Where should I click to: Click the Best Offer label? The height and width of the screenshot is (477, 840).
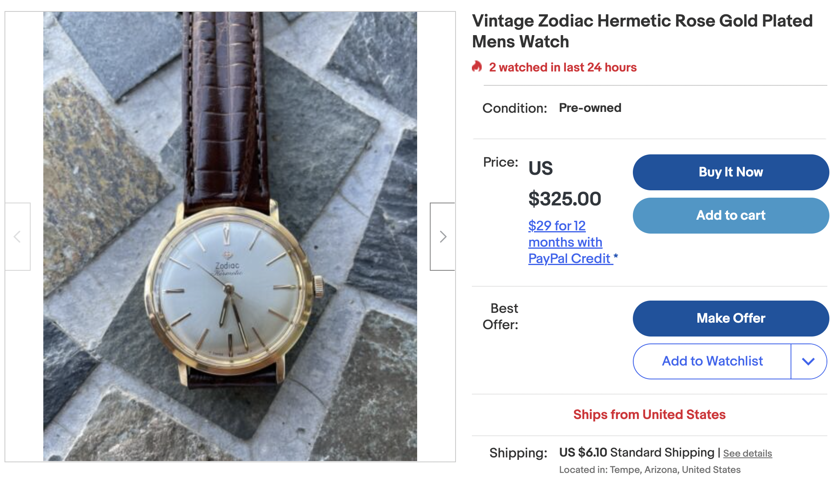[501, 317]
